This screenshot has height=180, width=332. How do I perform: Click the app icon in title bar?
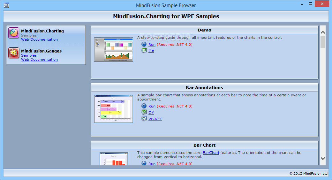point(7,5)
